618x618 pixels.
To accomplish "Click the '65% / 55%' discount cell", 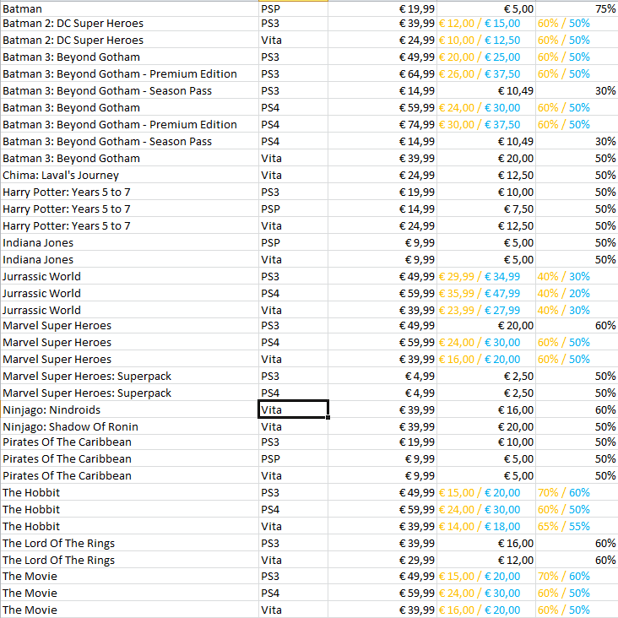I will (x=577, y=526).
